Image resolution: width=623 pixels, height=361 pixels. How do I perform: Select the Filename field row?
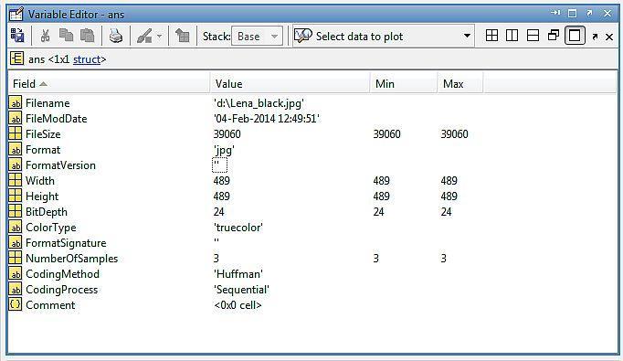48,103
